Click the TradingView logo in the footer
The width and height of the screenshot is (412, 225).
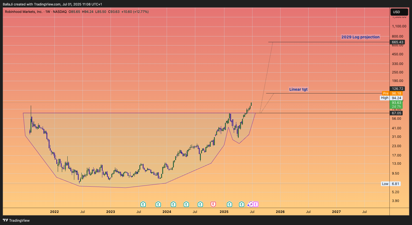[16, 220]
